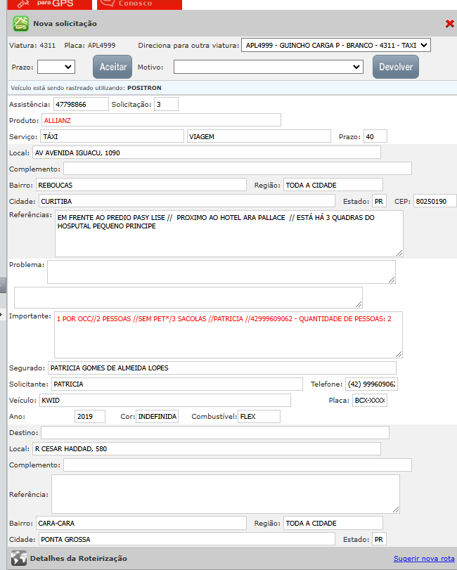Click the Referências text area

pyautogui.click(x=229, y=234)
